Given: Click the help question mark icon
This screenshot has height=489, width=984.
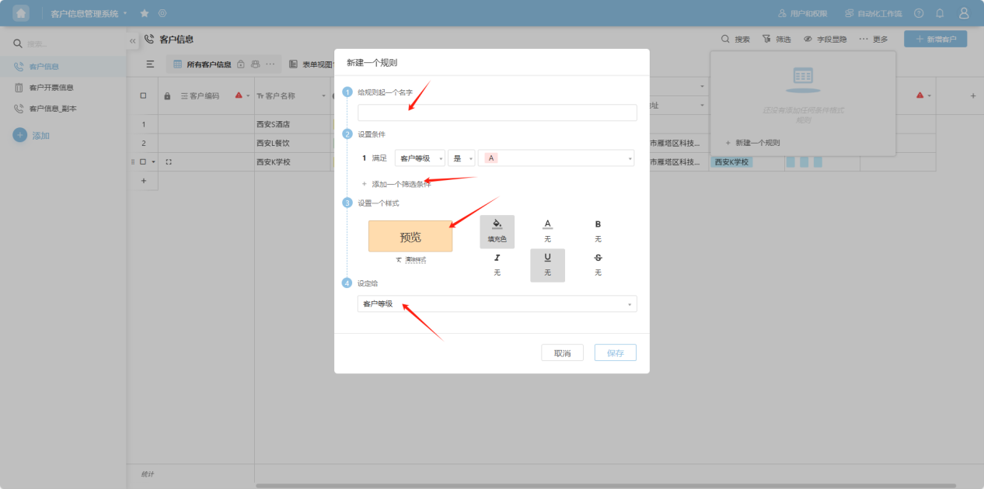Looking at the screenshot, I should 919,13.
